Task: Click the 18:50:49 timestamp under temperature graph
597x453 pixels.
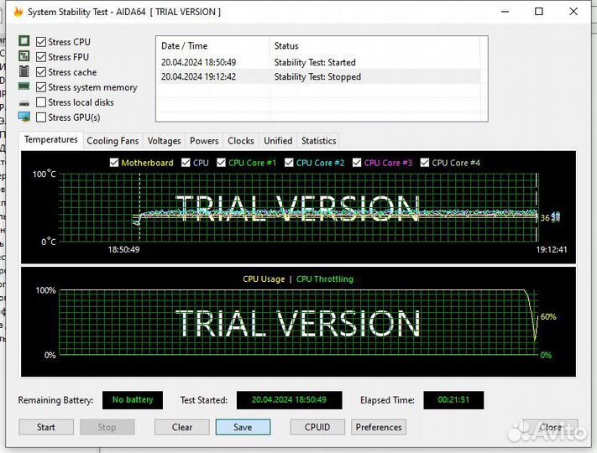Action: (123, 250)
